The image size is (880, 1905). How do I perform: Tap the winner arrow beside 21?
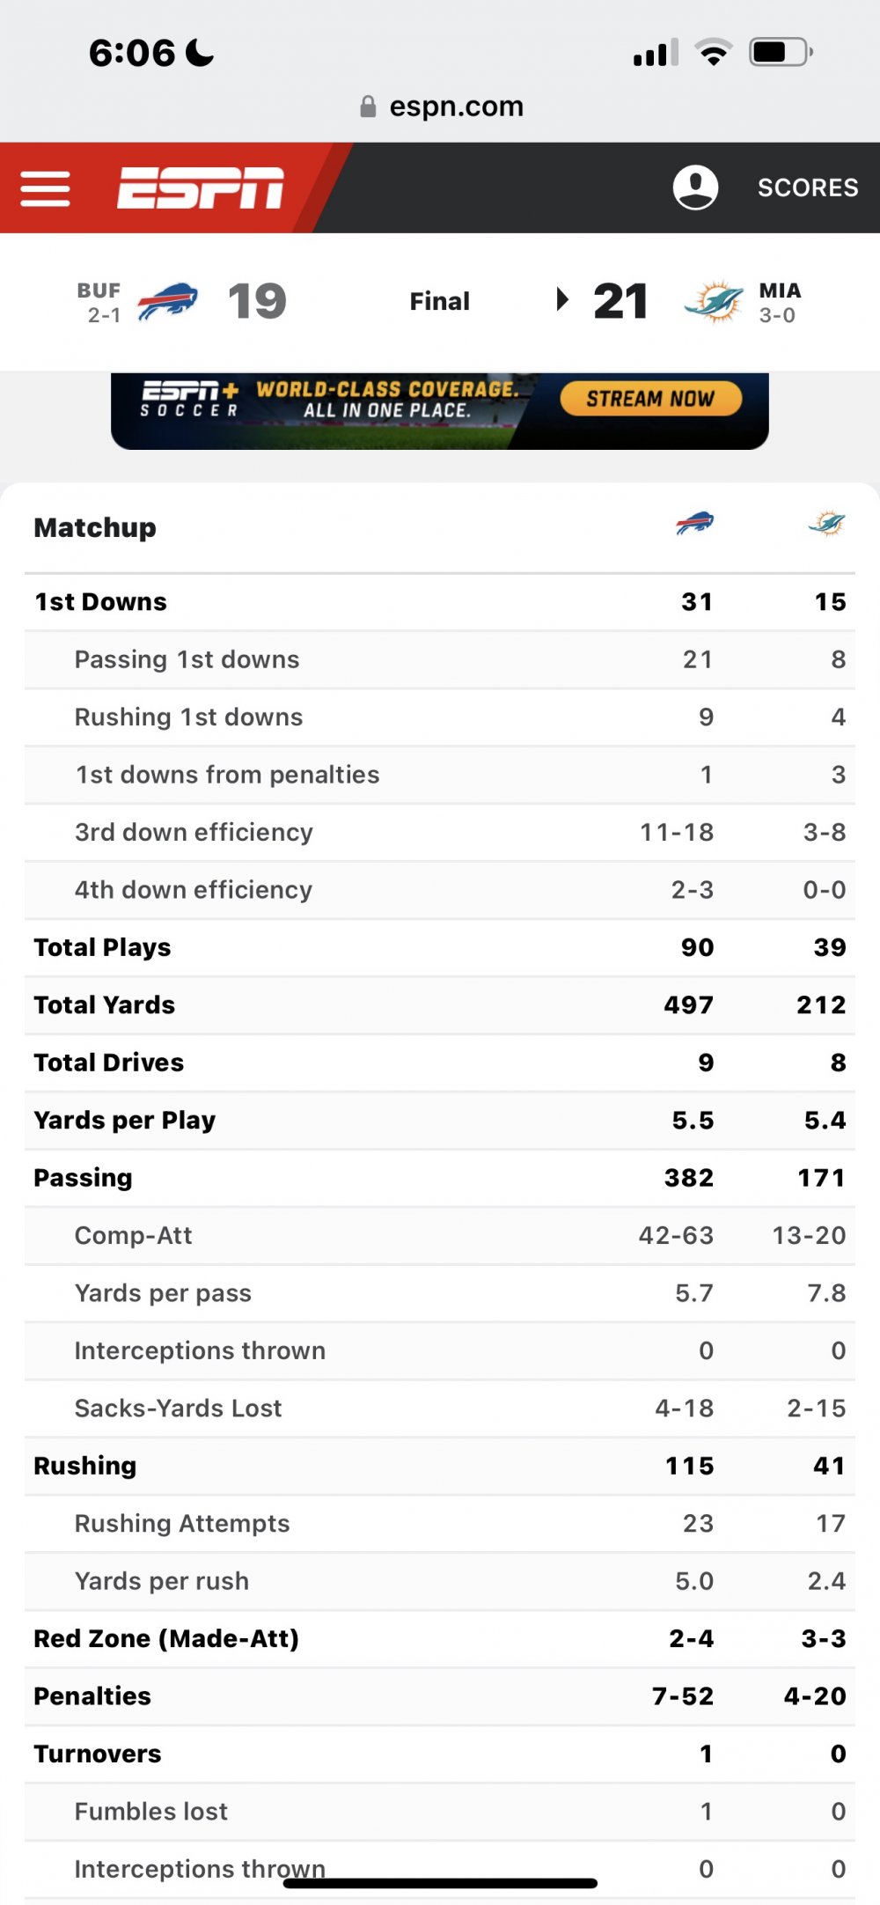[x=562, y=300]
